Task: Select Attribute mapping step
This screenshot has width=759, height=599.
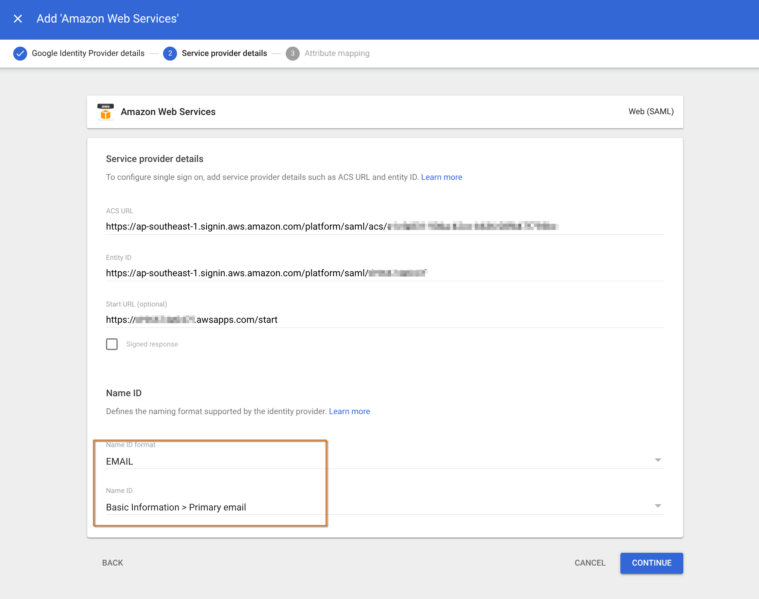Action: tap(337, 53)
